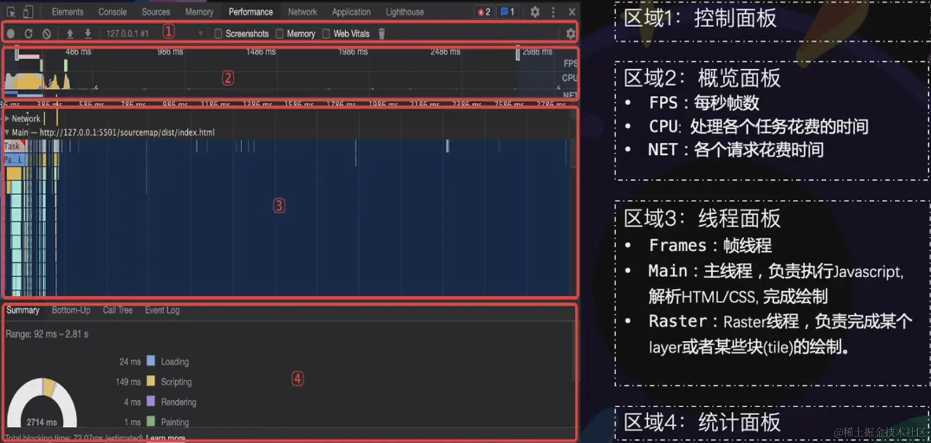Close the DevTools panel
The height and width of the screenshot is (443, 931).
tap(572, 12)
